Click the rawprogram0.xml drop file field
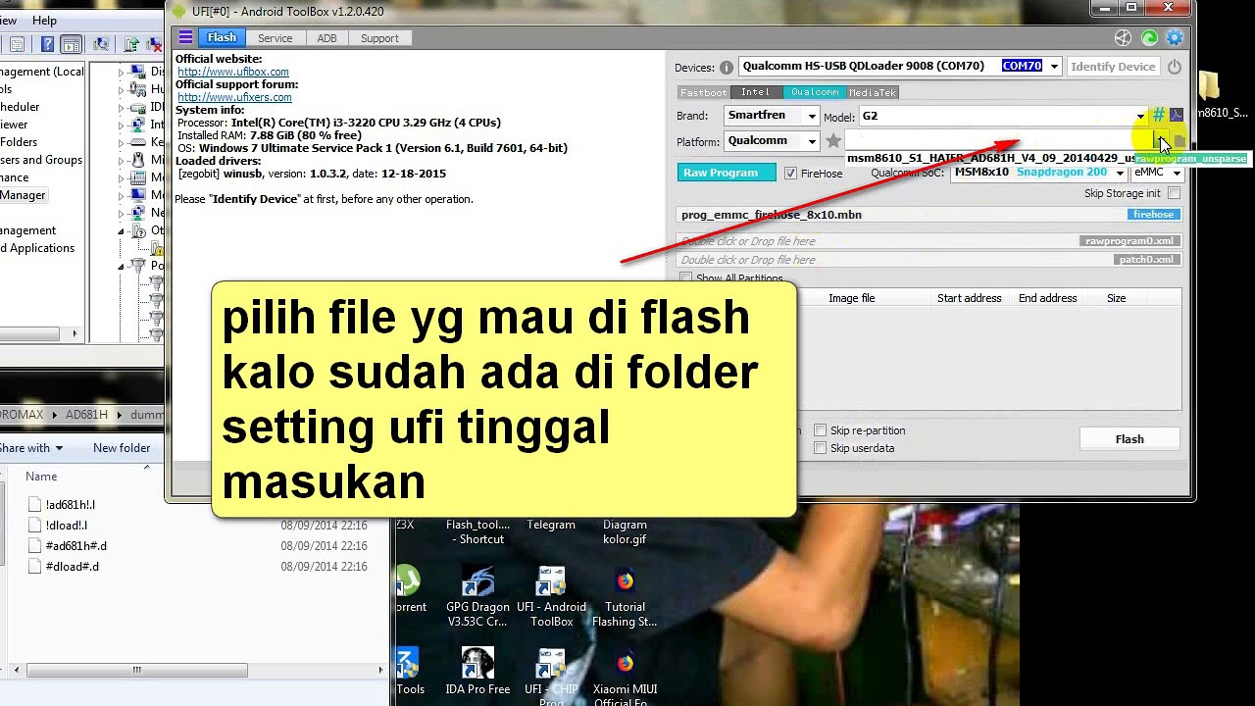This screenshot has width=1255, height=706. (929, 241)
